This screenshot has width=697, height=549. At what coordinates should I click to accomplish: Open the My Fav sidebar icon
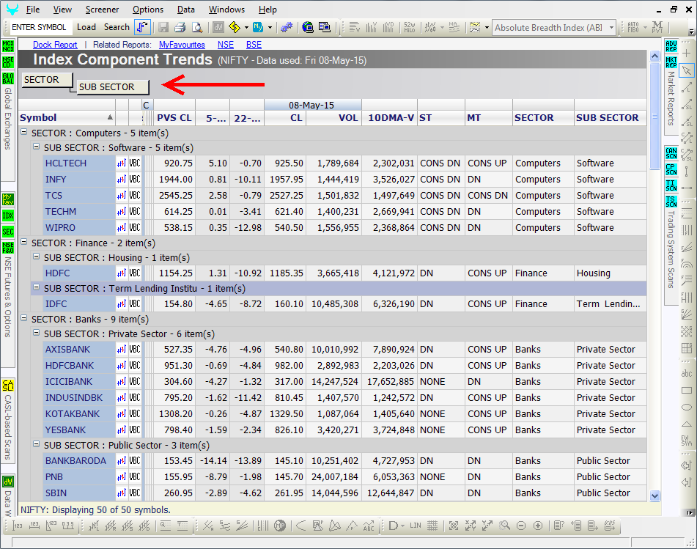coord(8,199)
